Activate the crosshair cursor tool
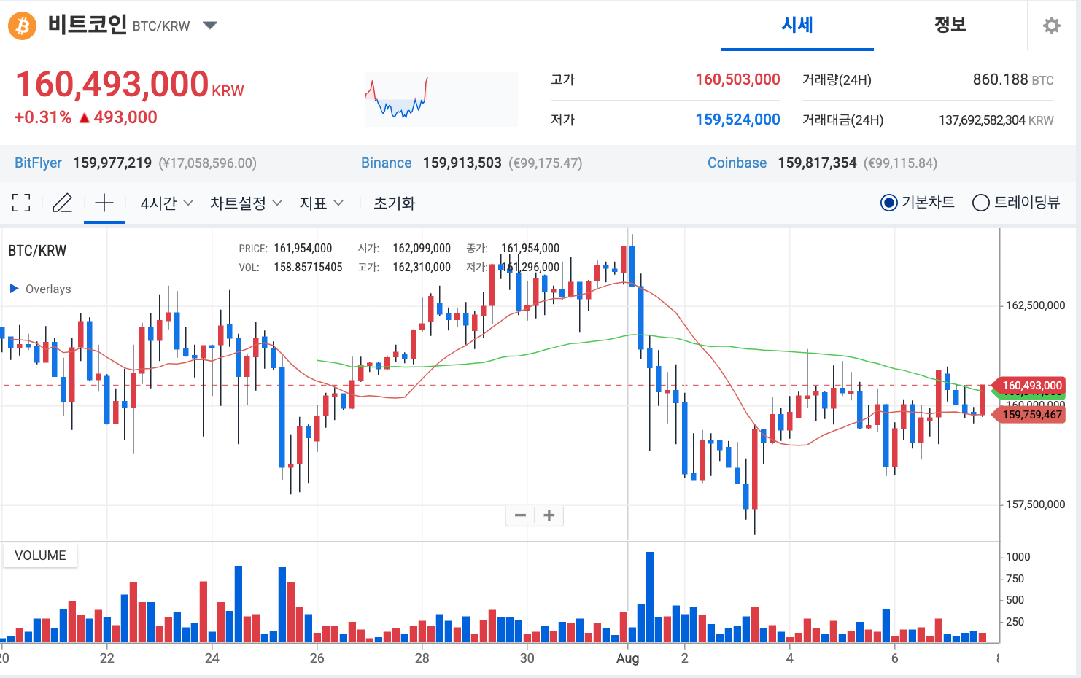The width and height of the screenshot is (1081, 678). 104,203
